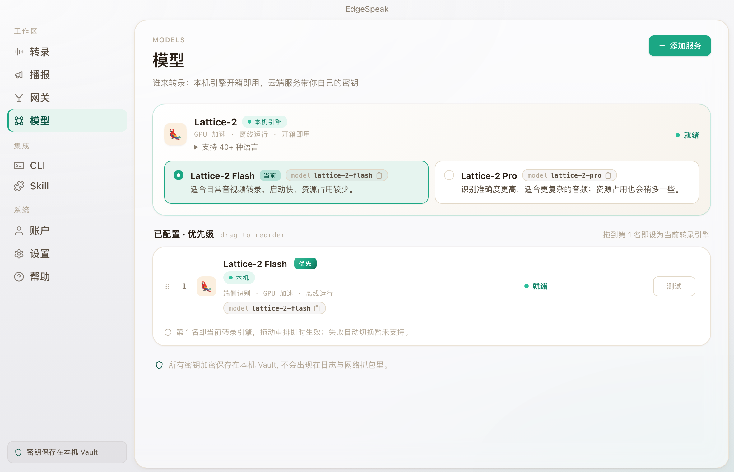Click the 就绪 status in the Lattice-2 card
Image resolution: width=734 pixels, height=472 pixels.
pos(687,135)
